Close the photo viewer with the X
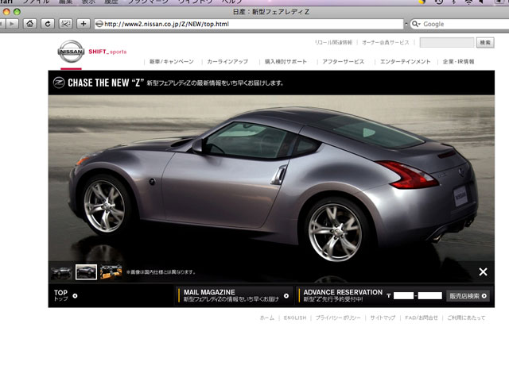Viewport: 509px width, 381px height. pos(483,271)
